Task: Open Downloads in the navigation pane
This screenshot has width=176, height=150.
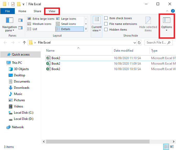Action: (x=22, y=88)
